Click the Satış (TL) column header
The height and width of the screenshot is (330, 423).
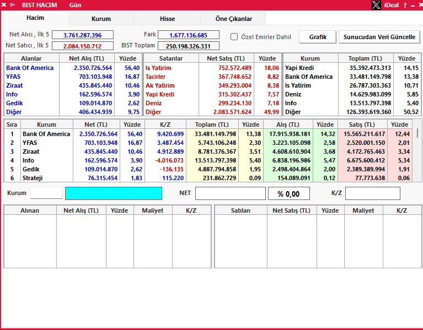(362, 125)
